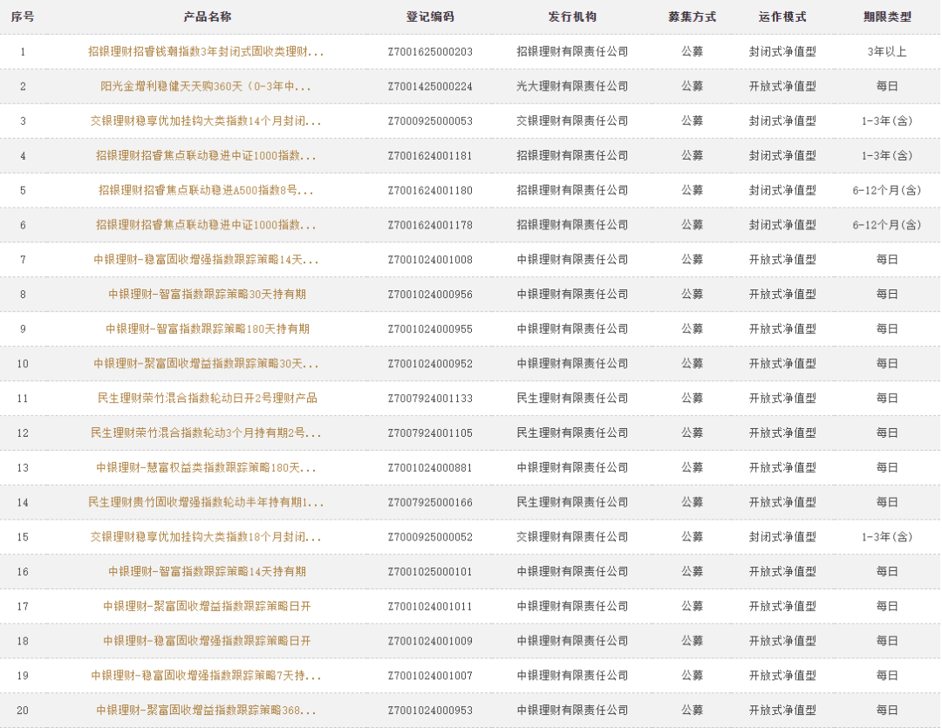Click 交银理财稳享优加 14个月封闭 product link
Viewport: 942px width, 728px height.
coord(206,121)
